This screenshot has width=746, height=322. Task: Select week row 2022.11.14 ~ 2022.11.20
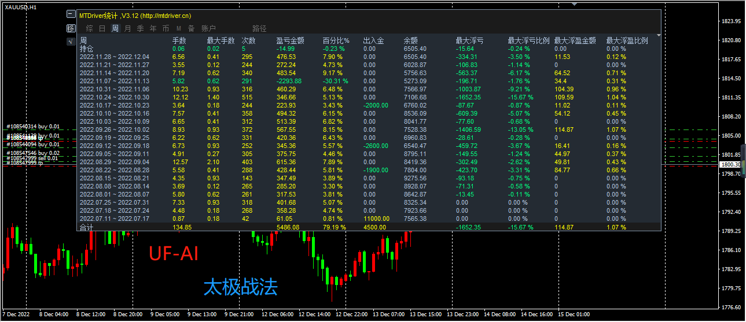tap(114, 73)
